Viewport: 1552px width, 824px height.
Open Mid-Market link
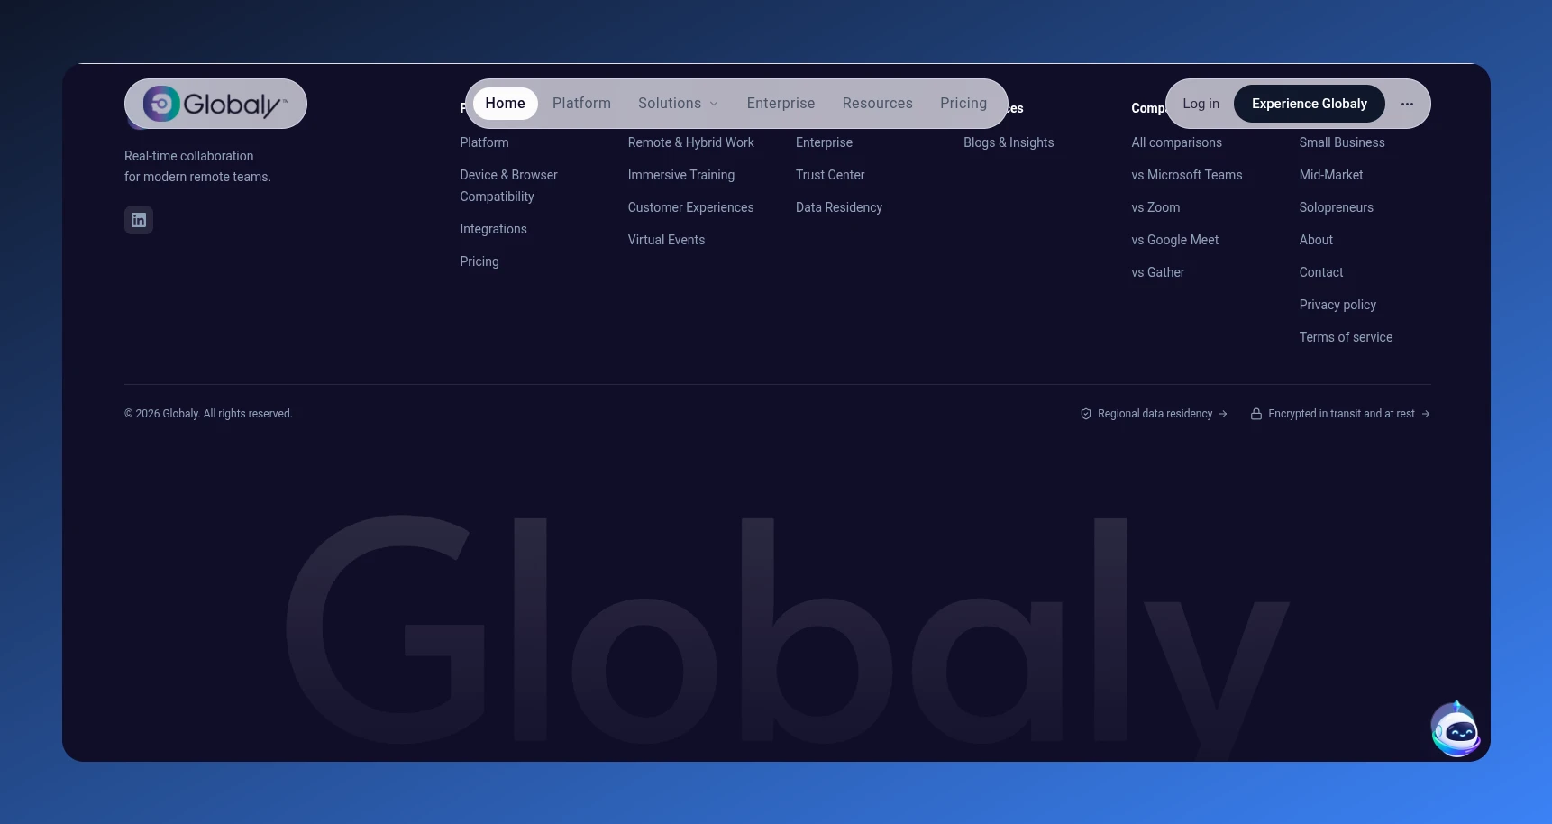[1331, 175]
